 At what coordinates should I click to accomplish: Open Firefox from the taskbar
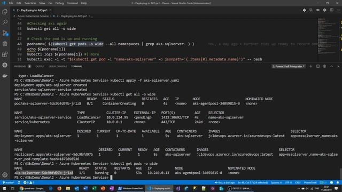pos(59,188)
